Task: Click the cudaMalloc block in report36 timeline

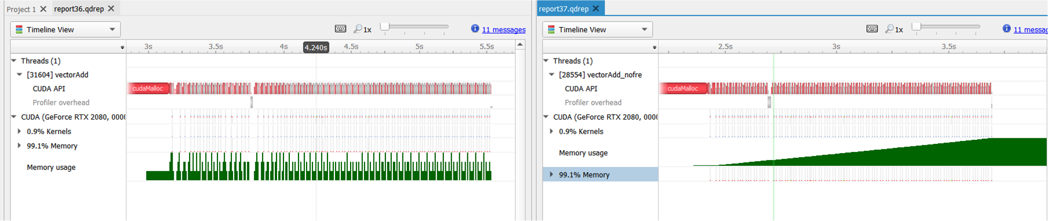Action: point(149,88)
